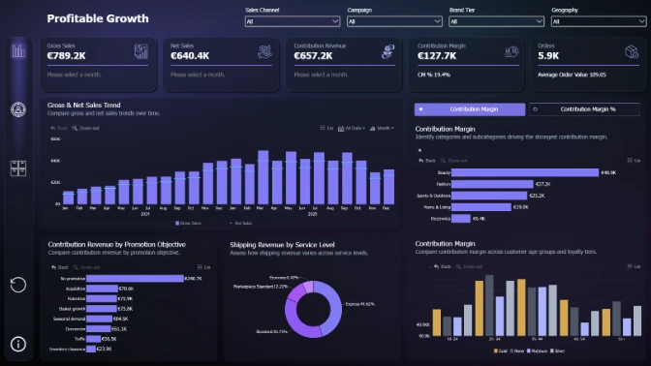The image size is (651, 366).
Task: Open the customer profile sidebar icon
Action: [x=18, y=109]
